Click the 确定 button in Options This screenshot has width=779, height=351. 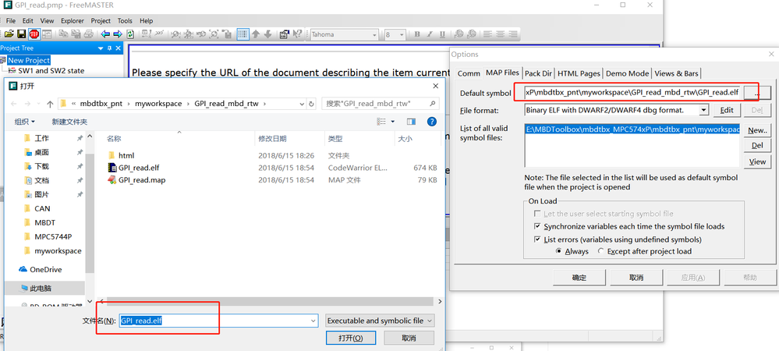pos(579,278)
